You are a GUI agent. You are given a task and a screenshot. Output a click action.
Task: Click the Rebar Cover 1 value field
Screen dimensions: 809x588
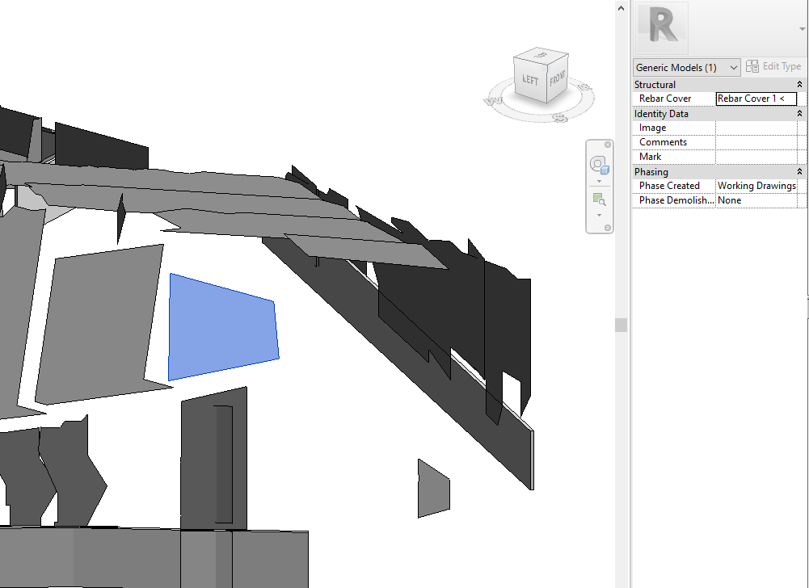coord(755,98)
